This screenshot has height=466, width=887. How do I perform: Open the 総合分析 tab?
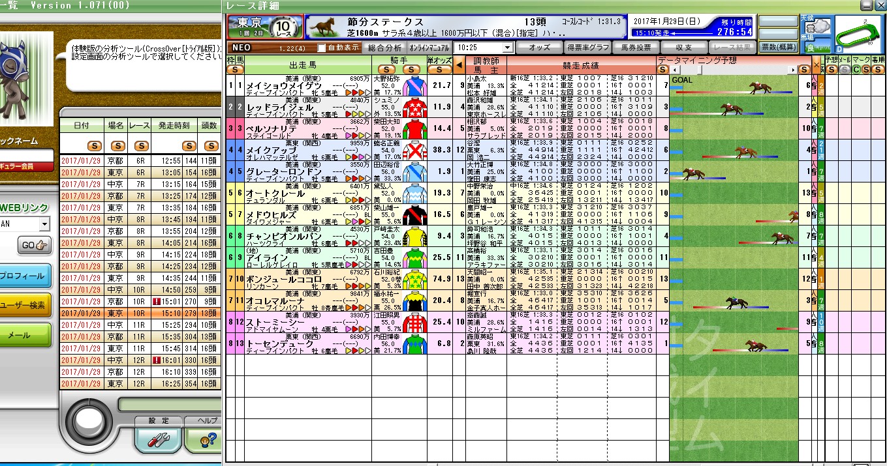(x=384, y=48)
